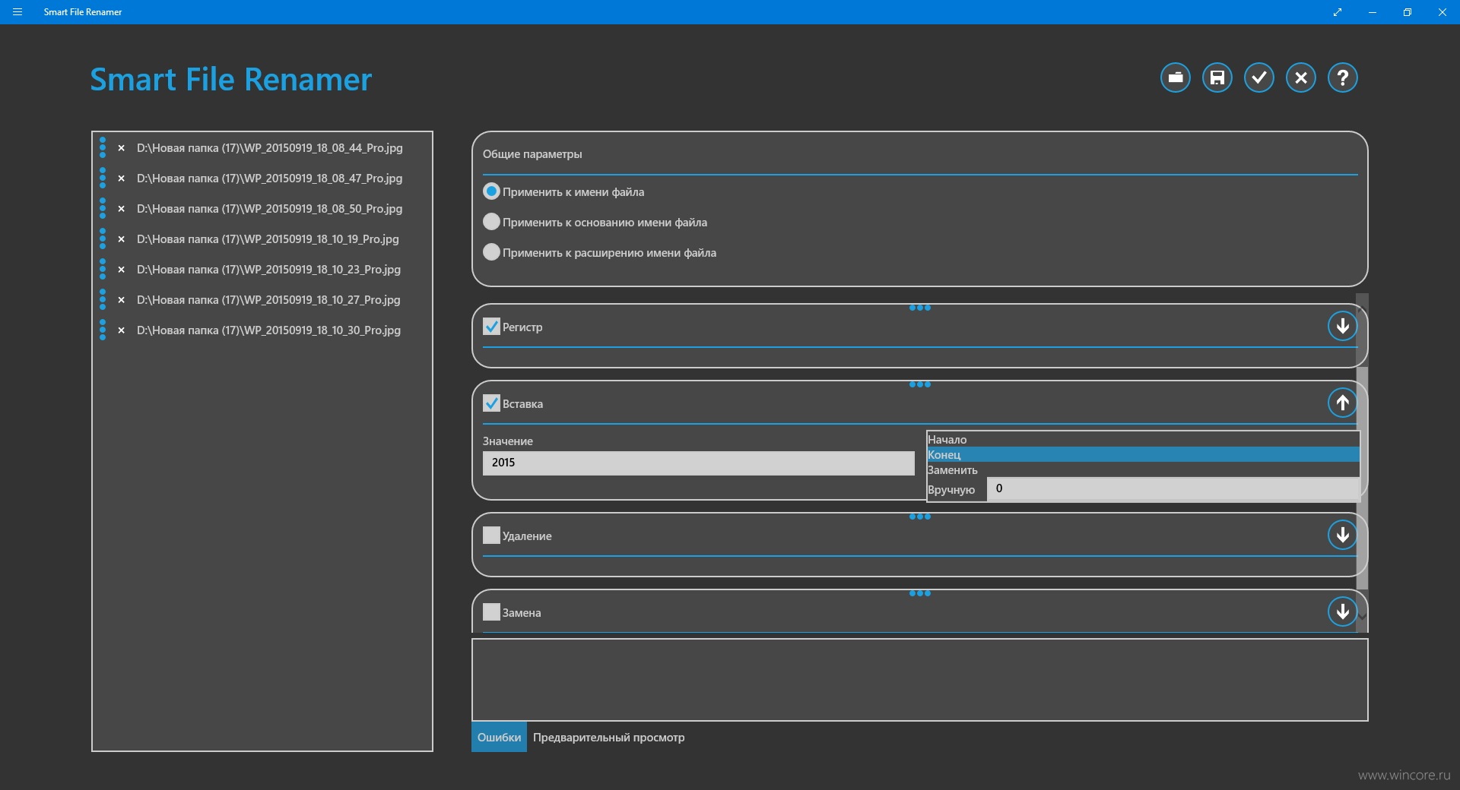This screenshot has width=1460, height=790.
Task: Choose 'Начало' in position list
Action: 1143,440
